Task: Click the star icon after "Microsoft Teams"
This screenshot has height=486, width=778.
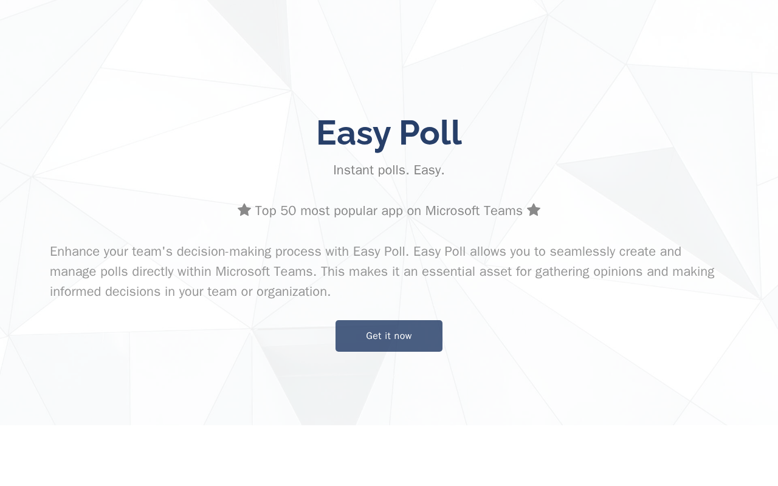Action: pyautogui.click(x=534, y=210)
